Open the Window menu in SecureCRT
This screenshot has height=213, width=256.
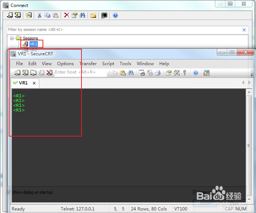coord(145,64)
